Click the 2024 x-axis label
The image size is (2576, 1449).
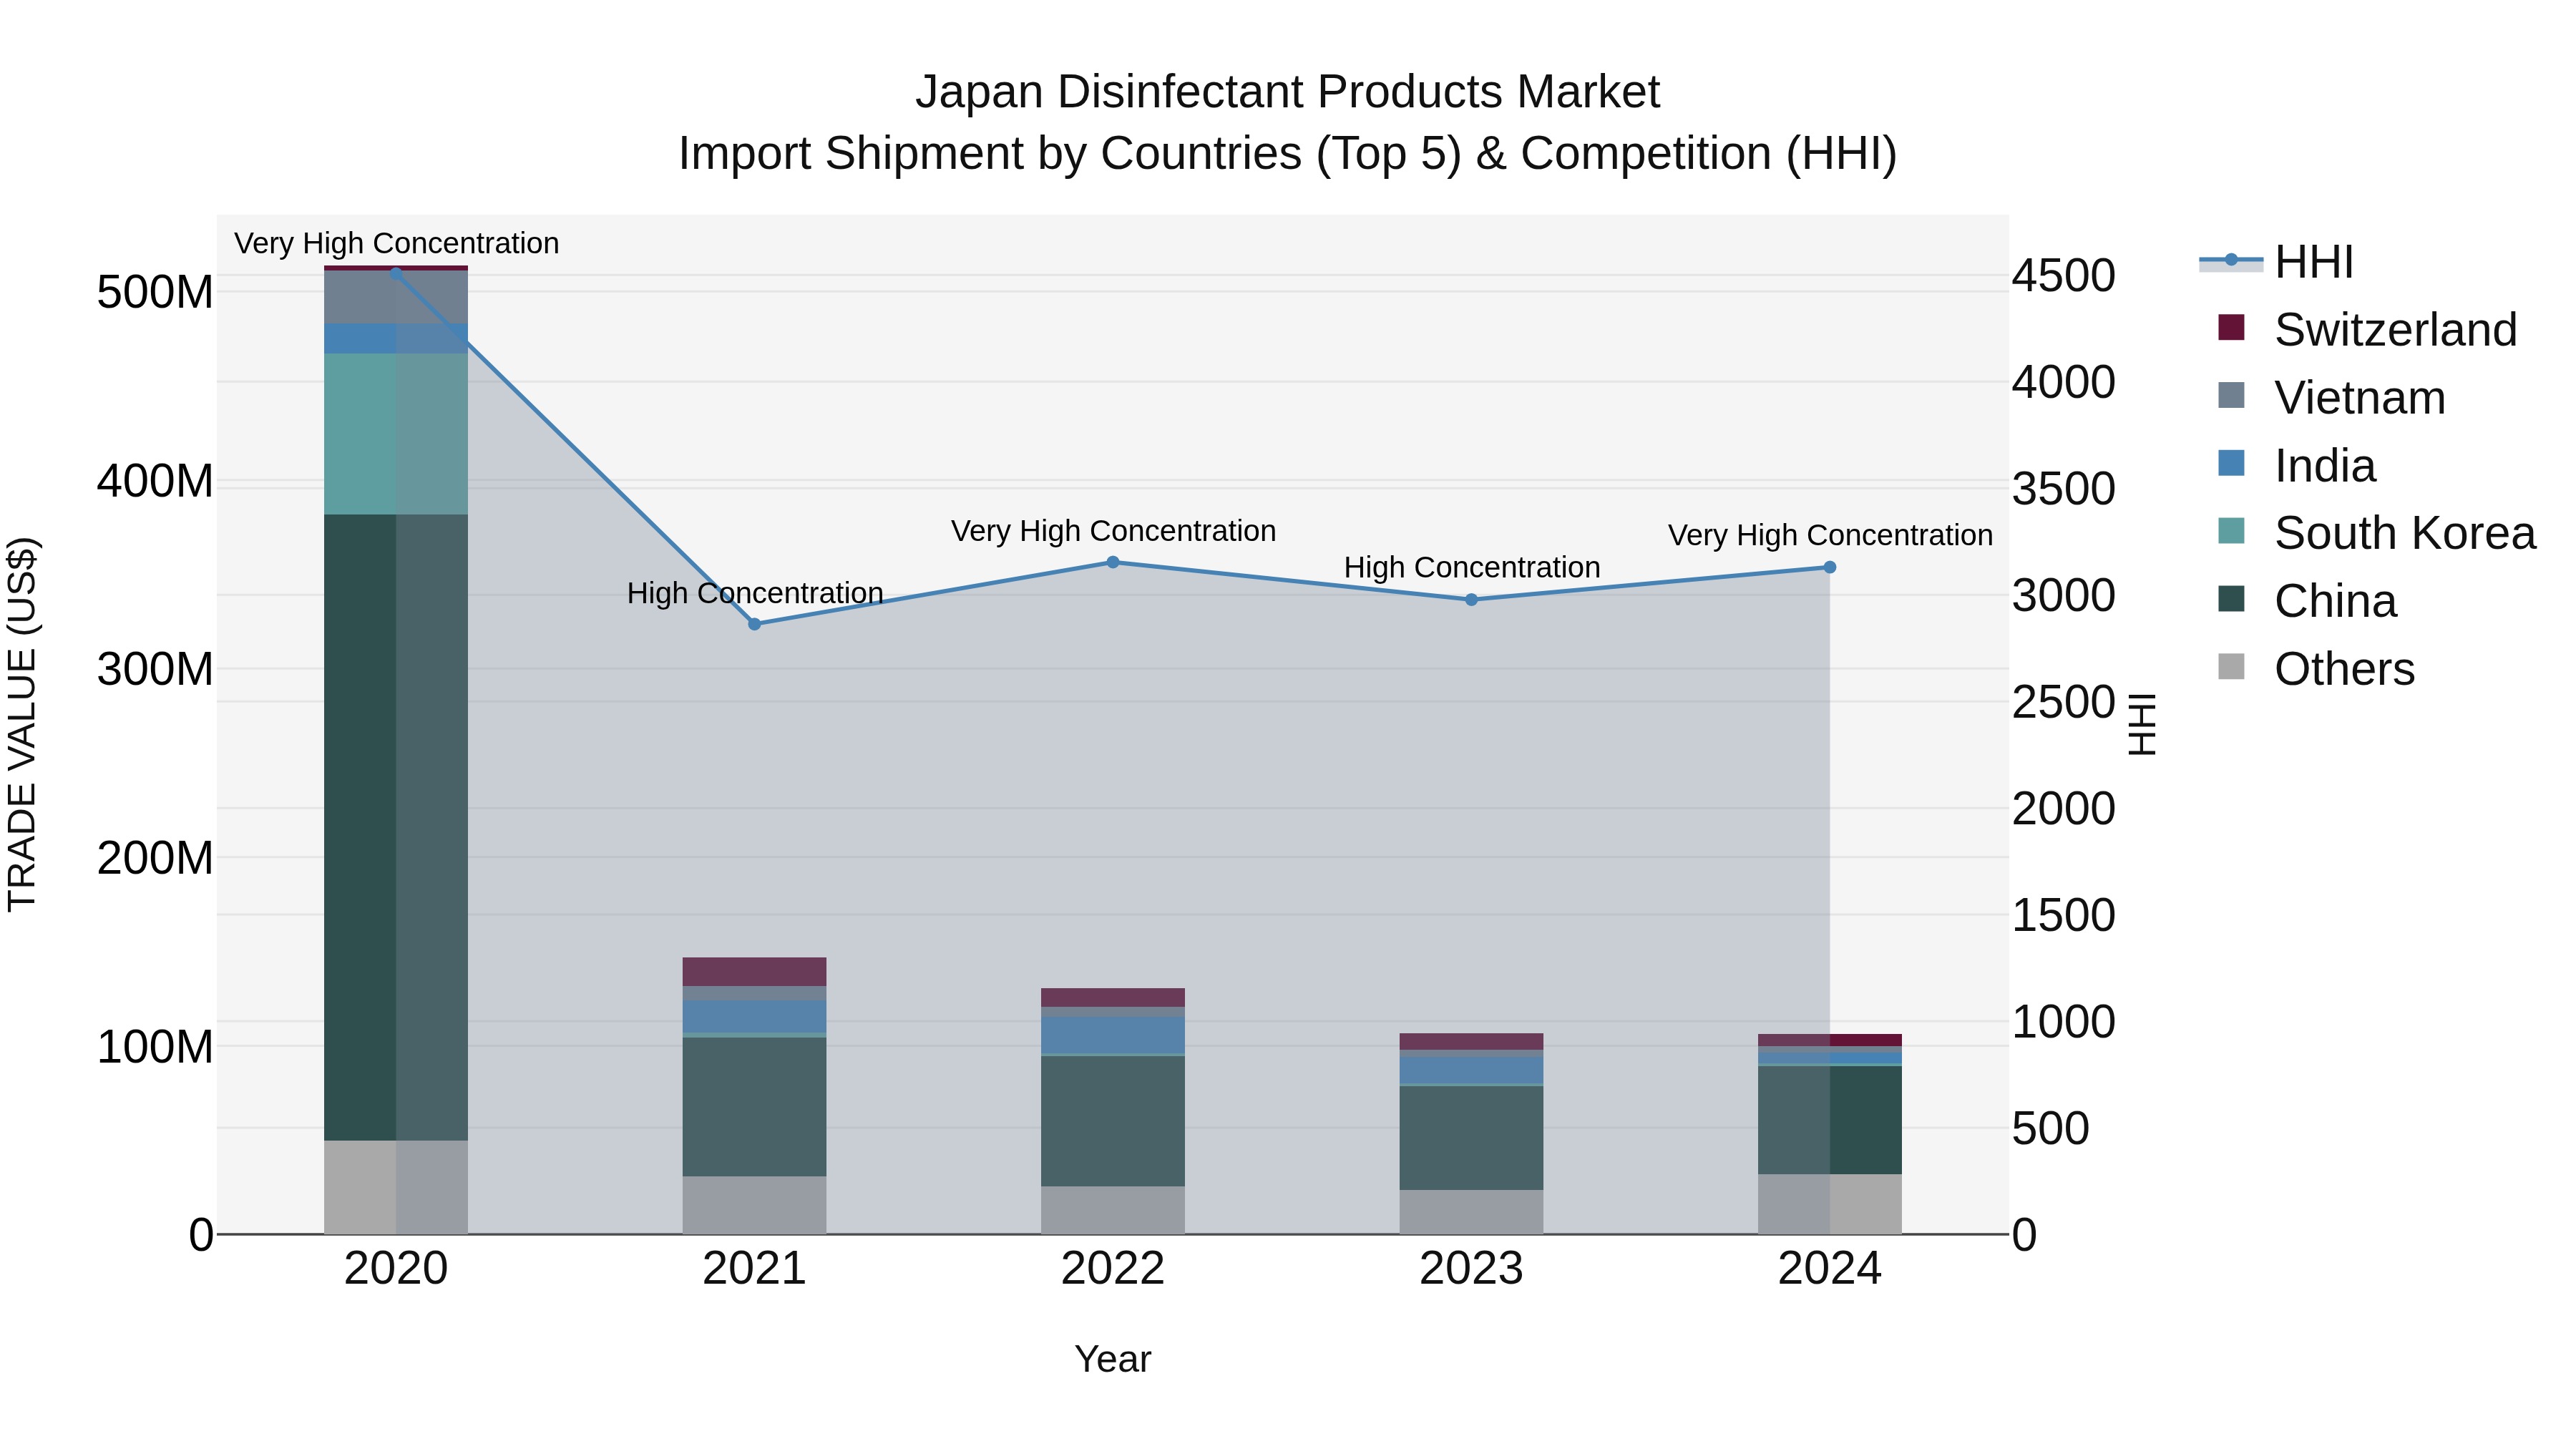click(1830, 1269)
